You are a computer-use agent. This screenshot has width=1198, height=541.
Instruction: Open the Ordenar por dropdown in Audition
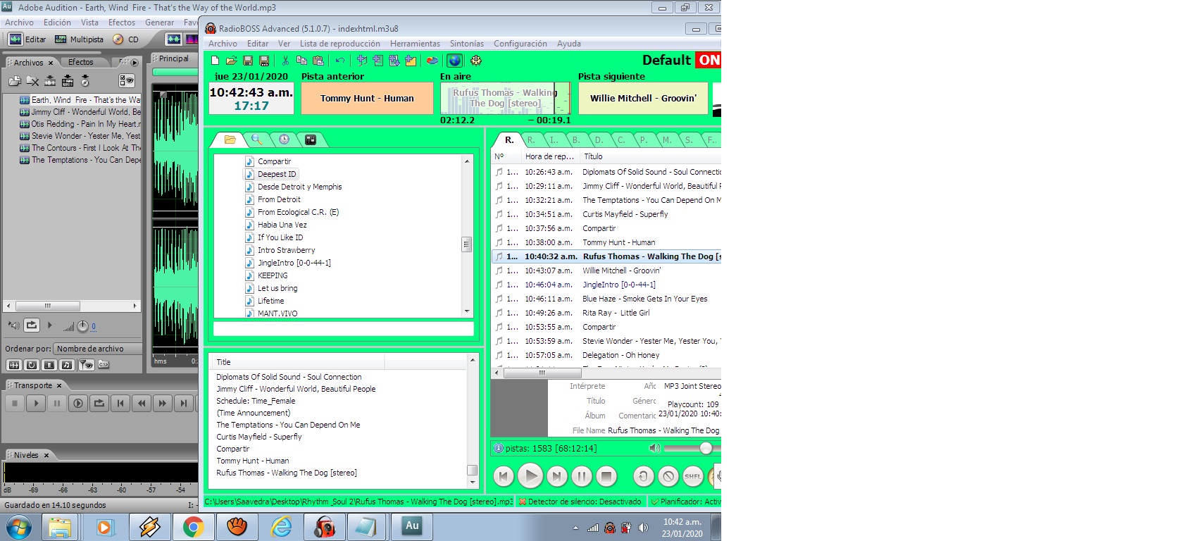pos(98,349)
